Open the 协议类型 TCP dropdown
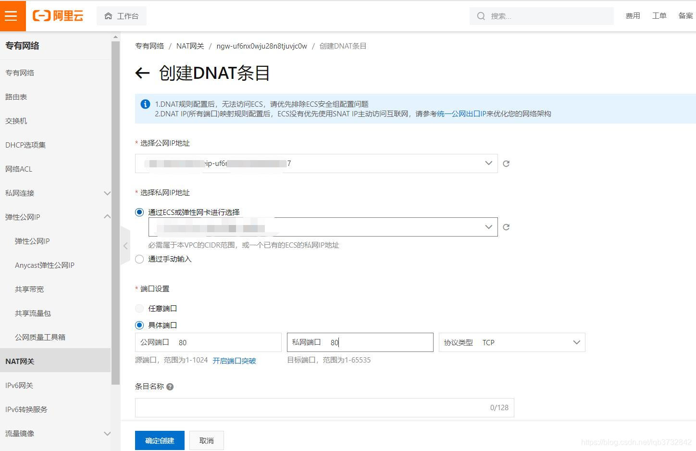This screenshot has height=451, width=696. click(x=512, y=342)
